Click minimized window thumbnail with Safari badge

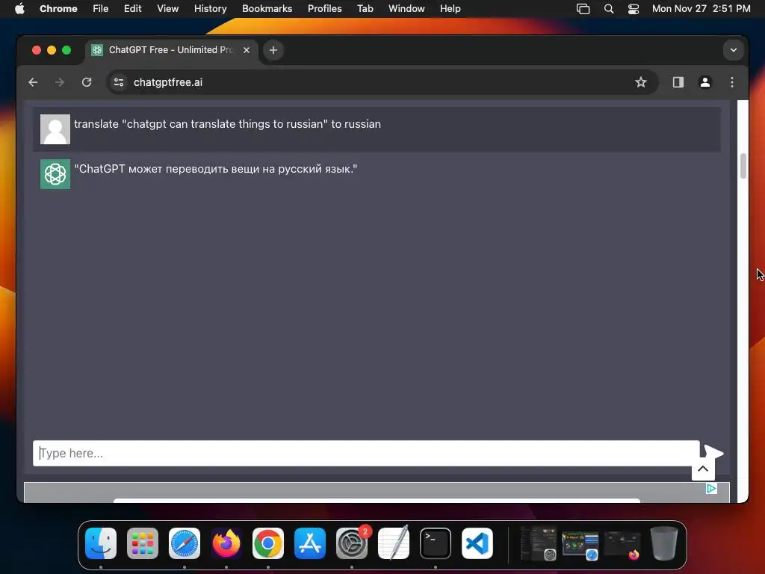coord(580,545)
